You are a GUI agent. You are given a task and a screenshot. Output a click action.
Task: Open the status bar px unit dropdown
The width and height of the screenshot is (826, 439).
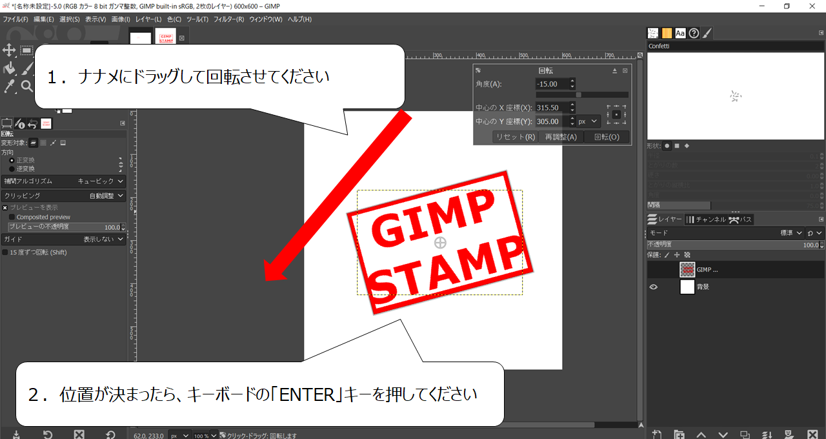point(179,436)
